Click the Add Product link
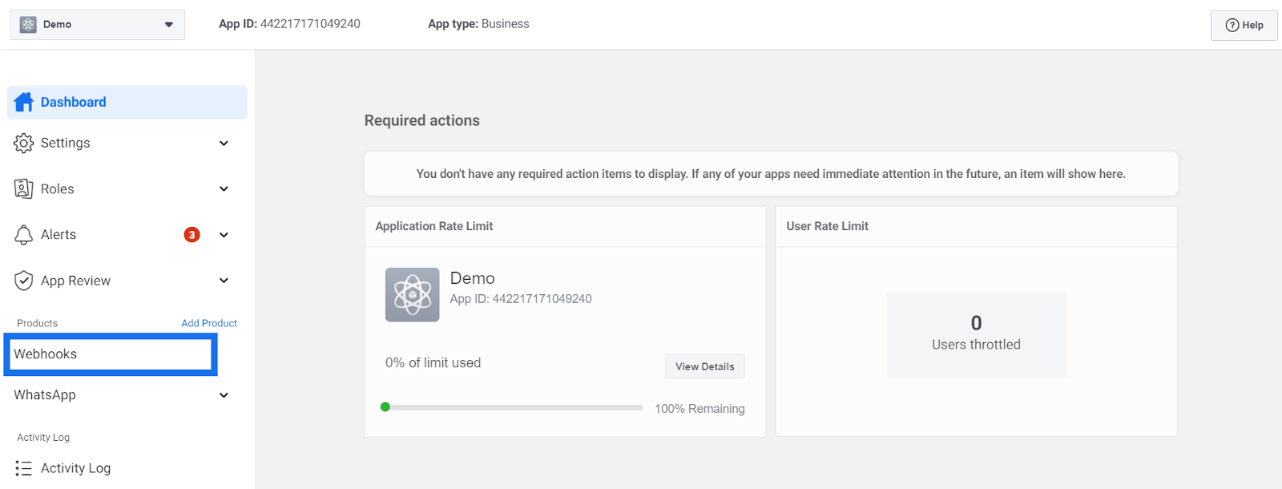This screenshot has height=489, width=1282. pos(209,323)
